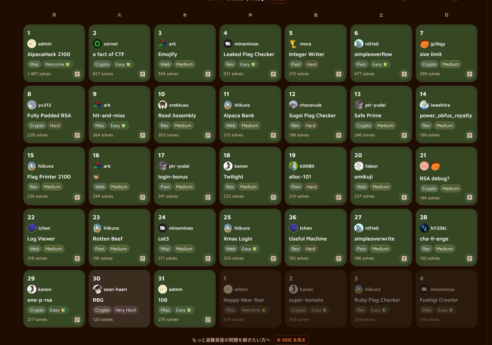Viewport: 492px width, 345px height.
Task: Open the writeup icon on omikuji card
Action: point(404,197)
